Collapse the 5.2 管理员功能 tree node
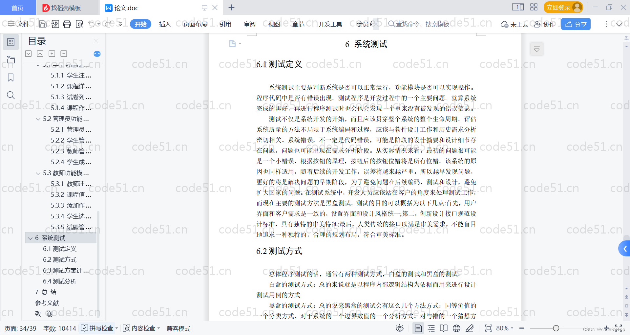 point(38,119)
